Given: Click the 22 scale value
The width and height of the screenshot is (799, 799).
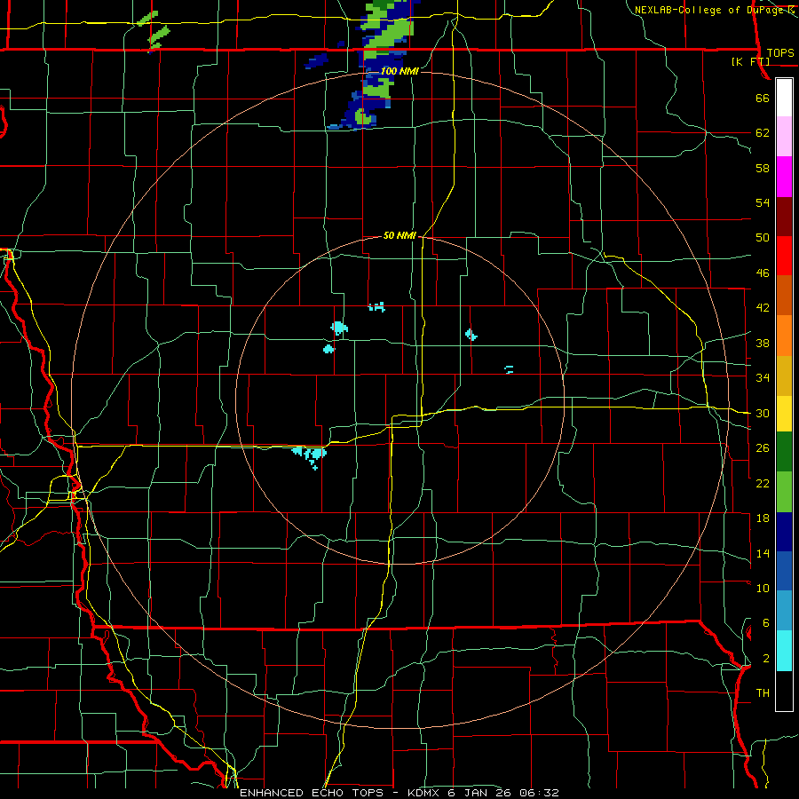Looking at the screenshot, I should tap(763, 483).
